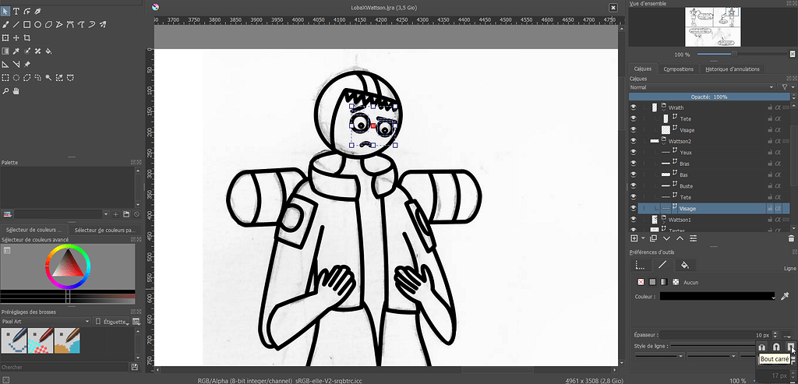The width and height of the screenshot is (798, 384).
Task: Select the Freehand Brush tool
Action: pyautogui.click(x=5, y=24)
